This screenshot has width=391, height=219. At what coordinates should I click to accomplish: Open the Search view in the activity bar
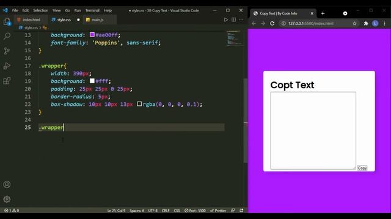point(7,36)
